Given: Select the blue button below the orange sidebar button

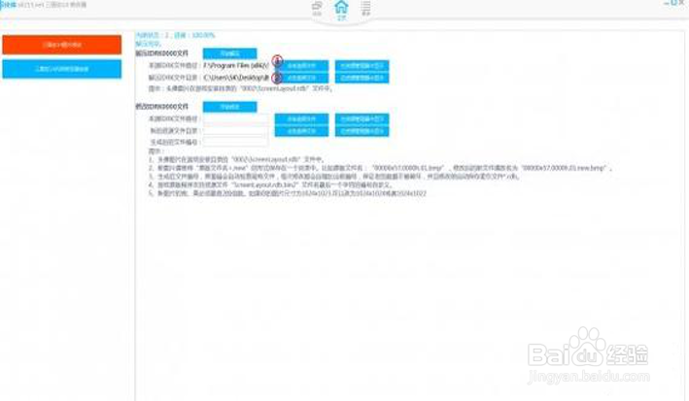Looking at the screenshot, I should [62, 69].
